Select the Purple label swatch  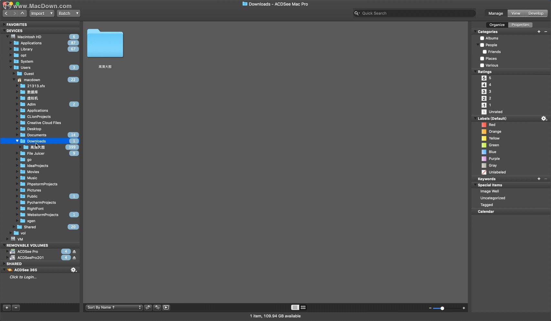click(x=484, y=159)
